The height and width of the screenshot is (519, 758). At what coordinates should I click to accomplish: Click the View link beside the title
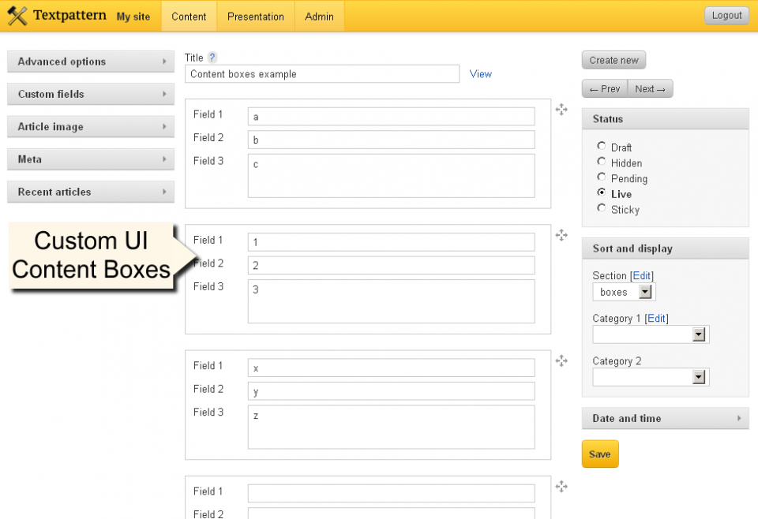click(x=480, y=73)
